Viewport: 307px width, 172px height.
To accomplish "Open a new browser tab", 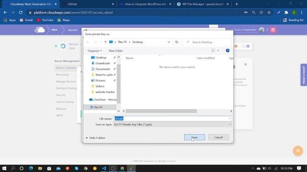I will point(236,4).
